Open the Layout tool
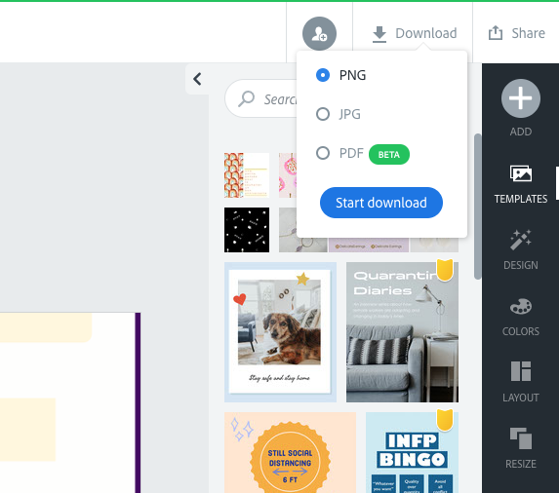Viewport: 559px width, 493px height. coord(521,371)
